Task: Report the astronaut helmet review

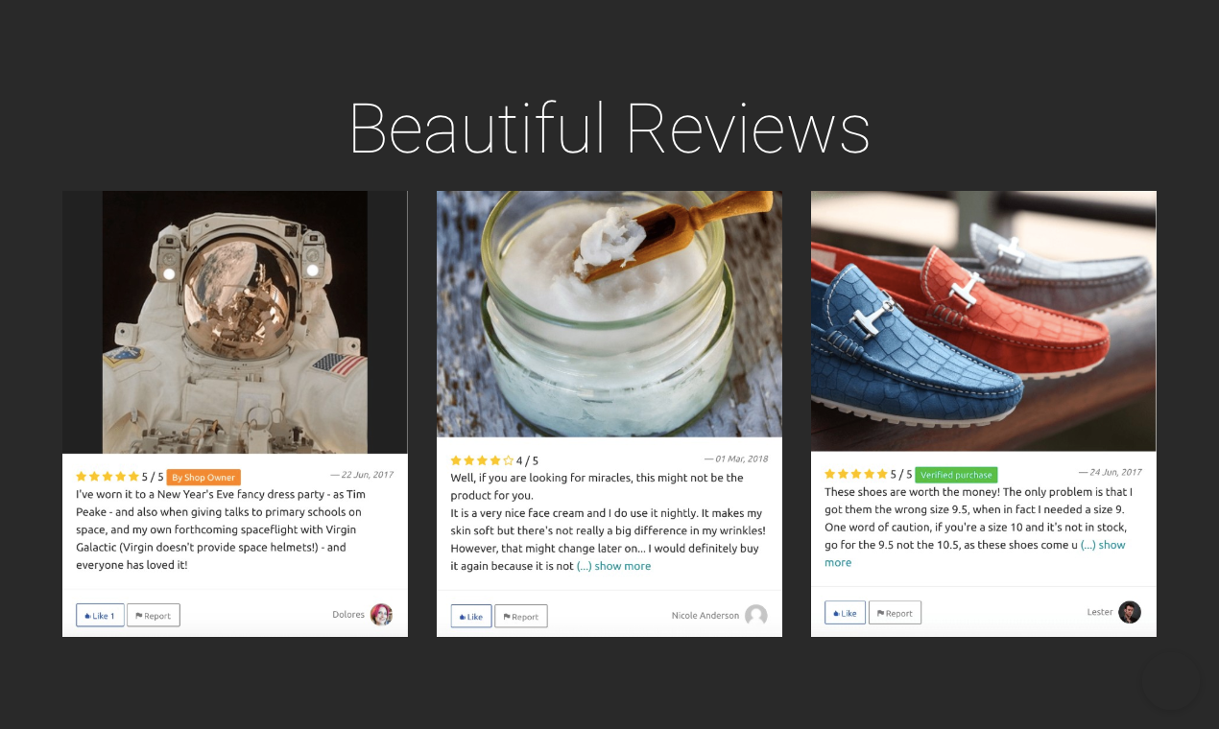Action: click(154, 615)
